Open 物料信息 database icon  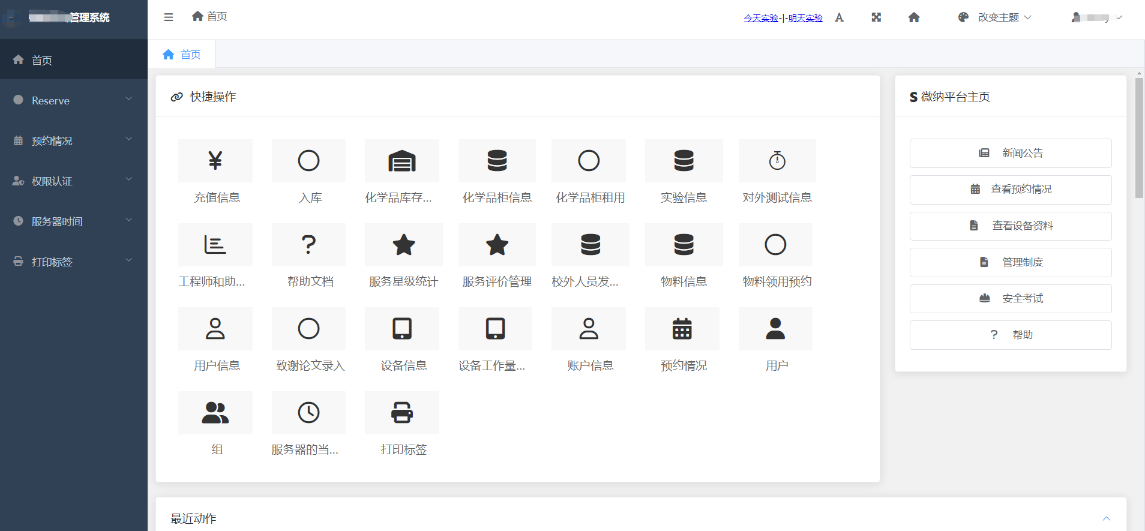pos(684,245)
